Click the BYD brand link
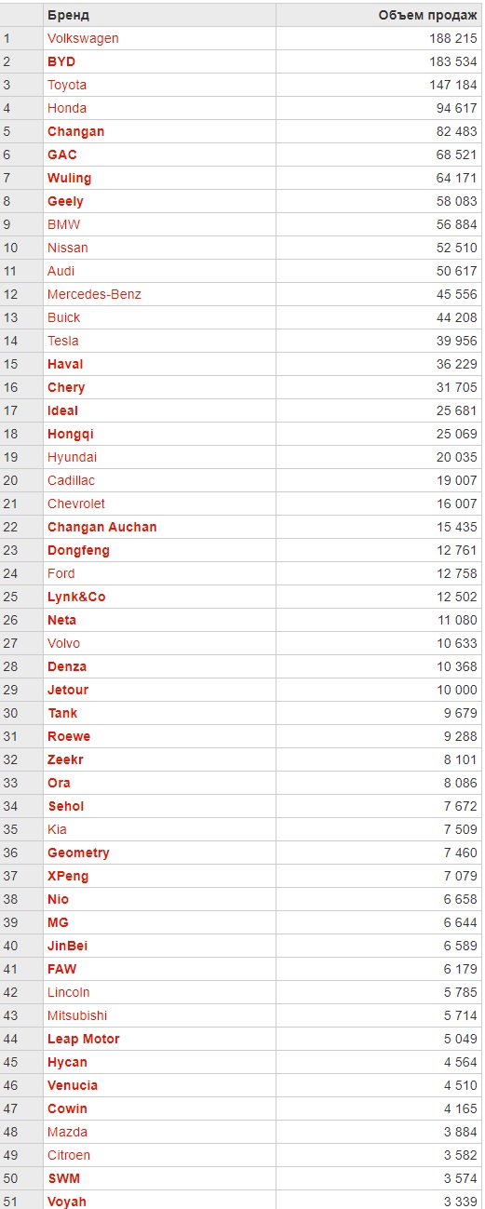Screen dimensions: 485x1209 [61, 61]
